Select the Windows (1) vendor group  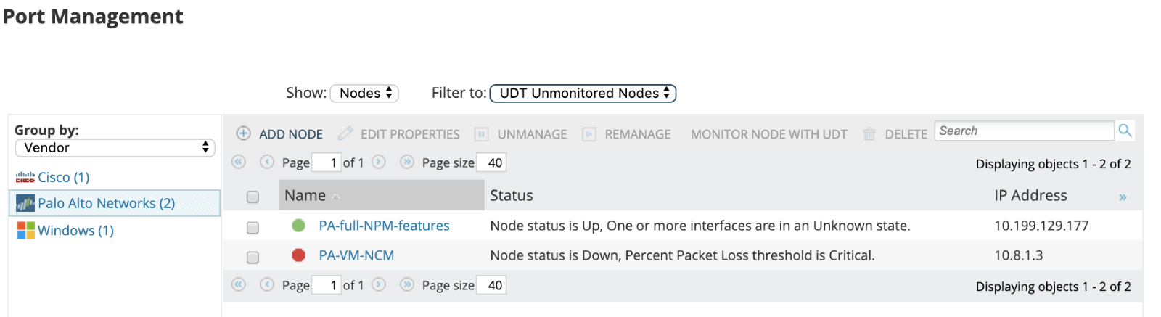(75, 231)
